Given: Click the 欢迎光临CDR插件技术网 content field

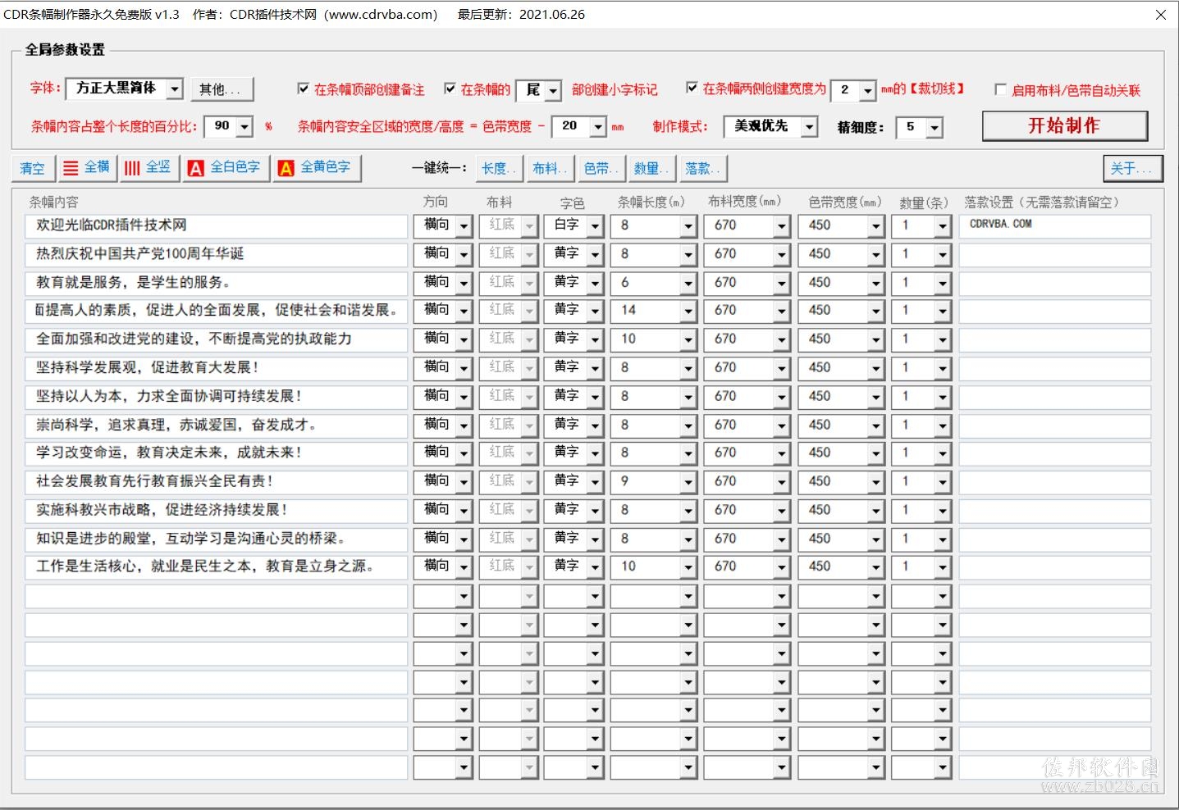Looking at the screenshot, I should (x=217, y=226).
